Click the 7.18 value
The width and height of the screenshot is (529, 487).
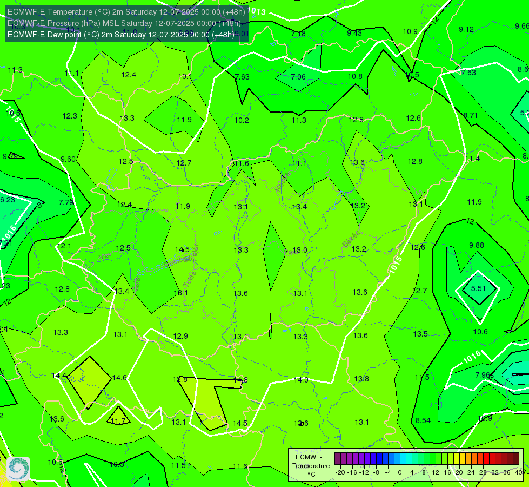[x=298, y=34]
